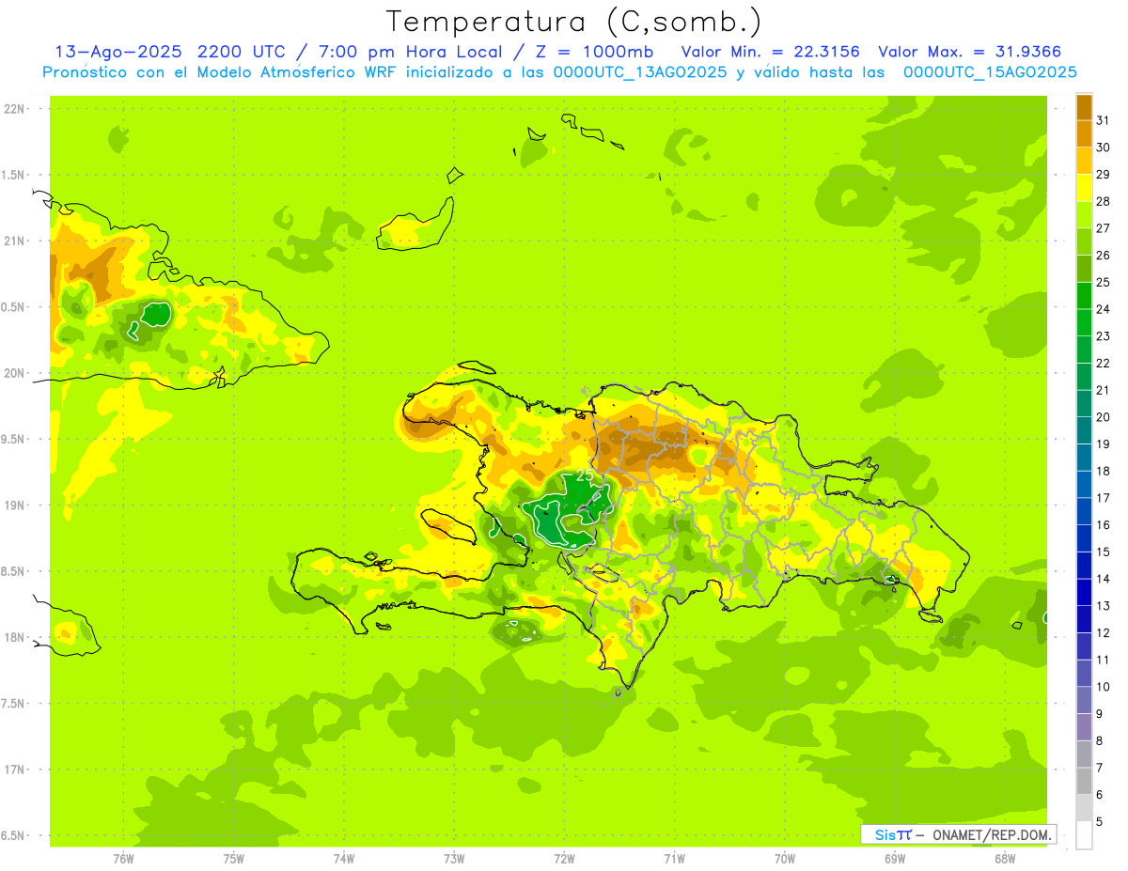Click the '75W' longitude label
The image size is (1128, 871).
click(234, 859)
